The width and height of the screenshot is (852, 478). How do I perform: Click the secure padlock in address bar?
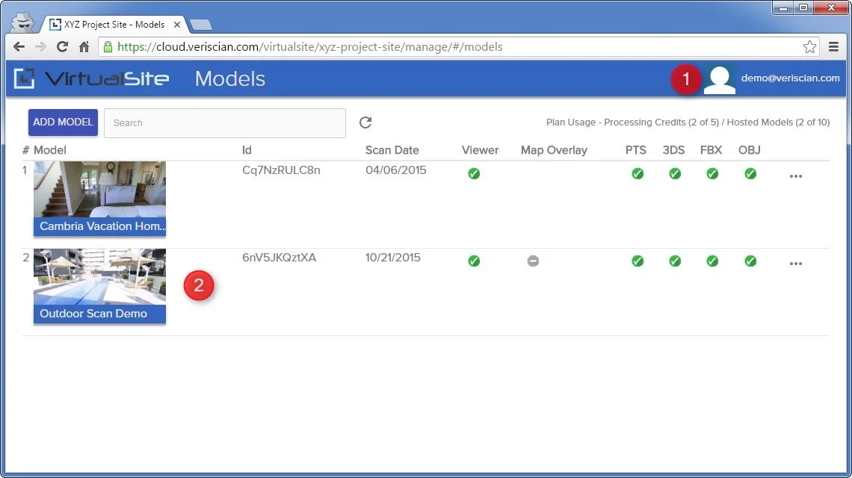[108, 47]
